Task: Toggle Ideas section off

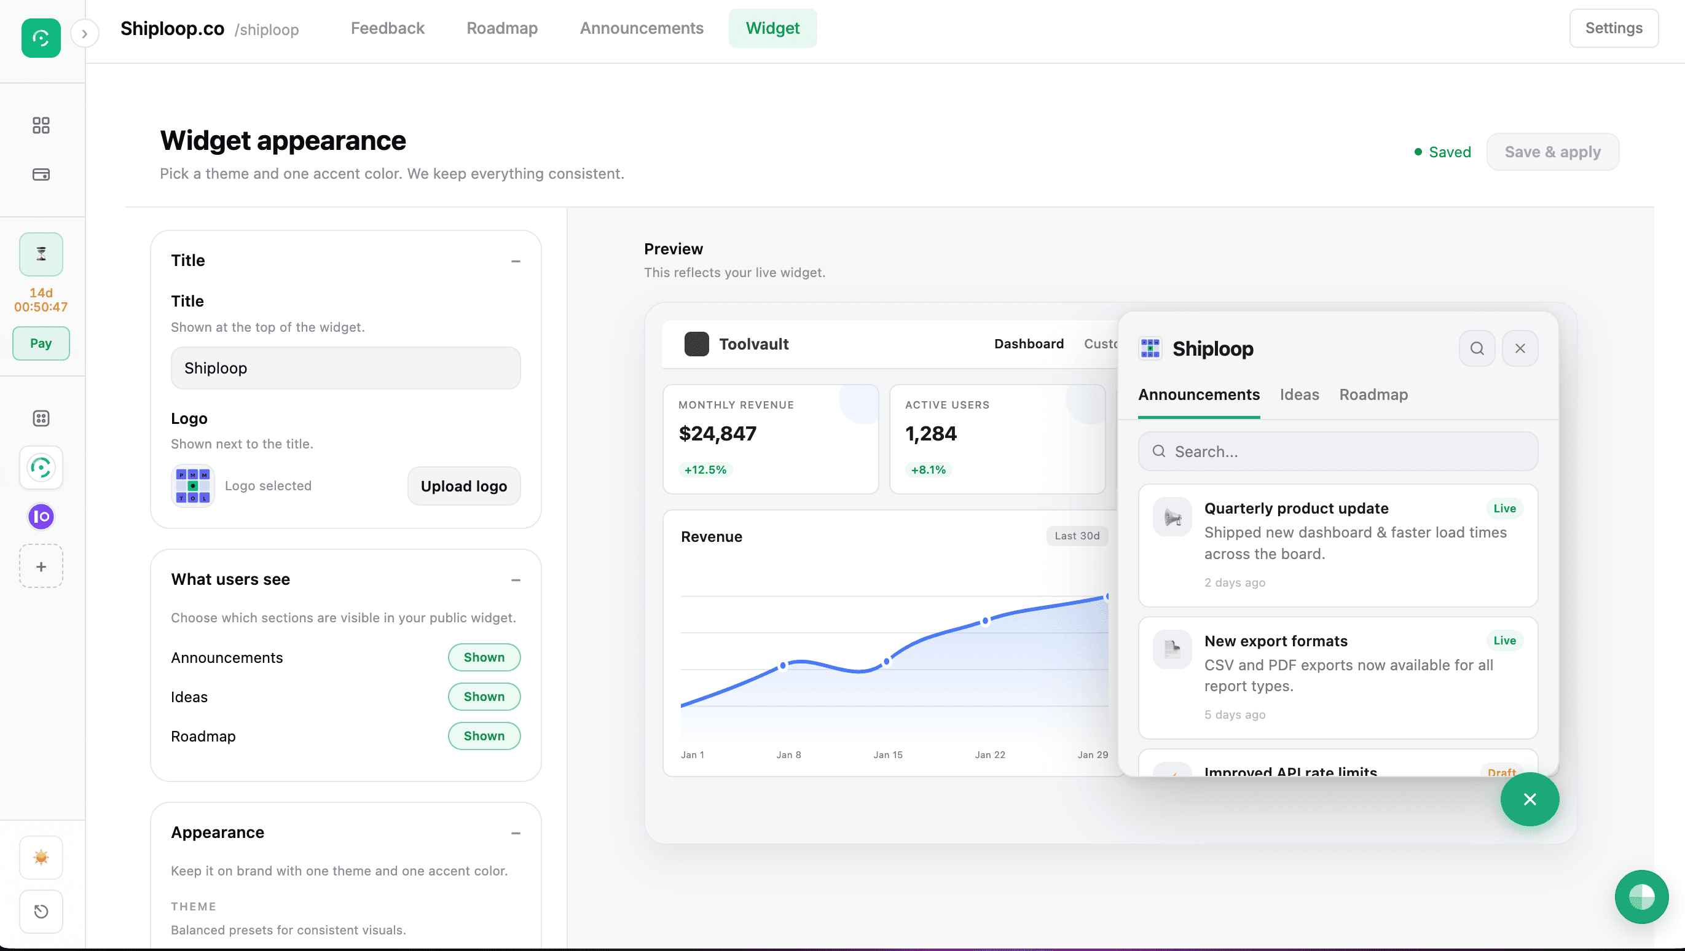Action: pyautogui.click(x=484, y=697)
